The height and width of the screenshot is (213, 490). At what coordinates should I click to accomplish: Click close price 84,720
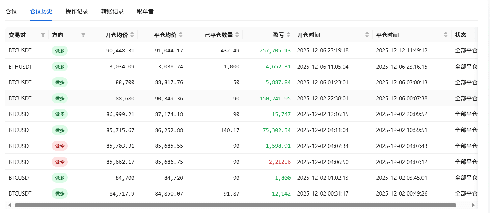pyautogui.click(x=173, y=178)
